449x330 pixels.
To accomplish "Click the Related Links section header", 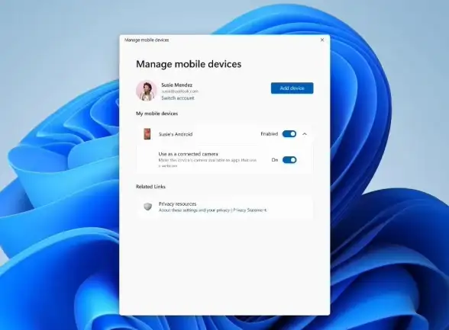I will pyautogui.click(x=150, y=187).
